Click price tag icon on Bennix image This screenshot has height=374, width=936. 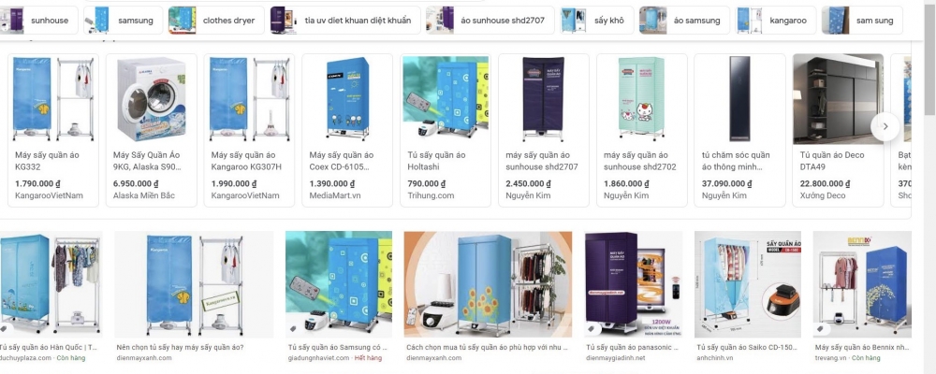820,328
